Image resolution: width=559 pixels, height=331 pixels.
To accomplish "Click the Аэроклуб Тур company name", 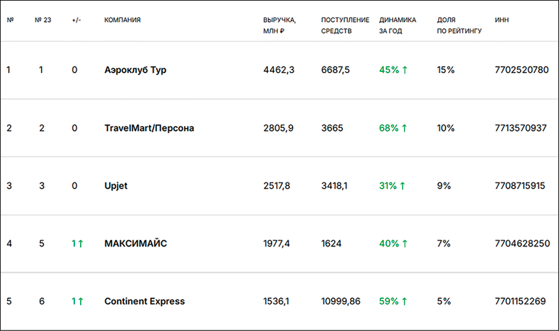I will (135, 70).
